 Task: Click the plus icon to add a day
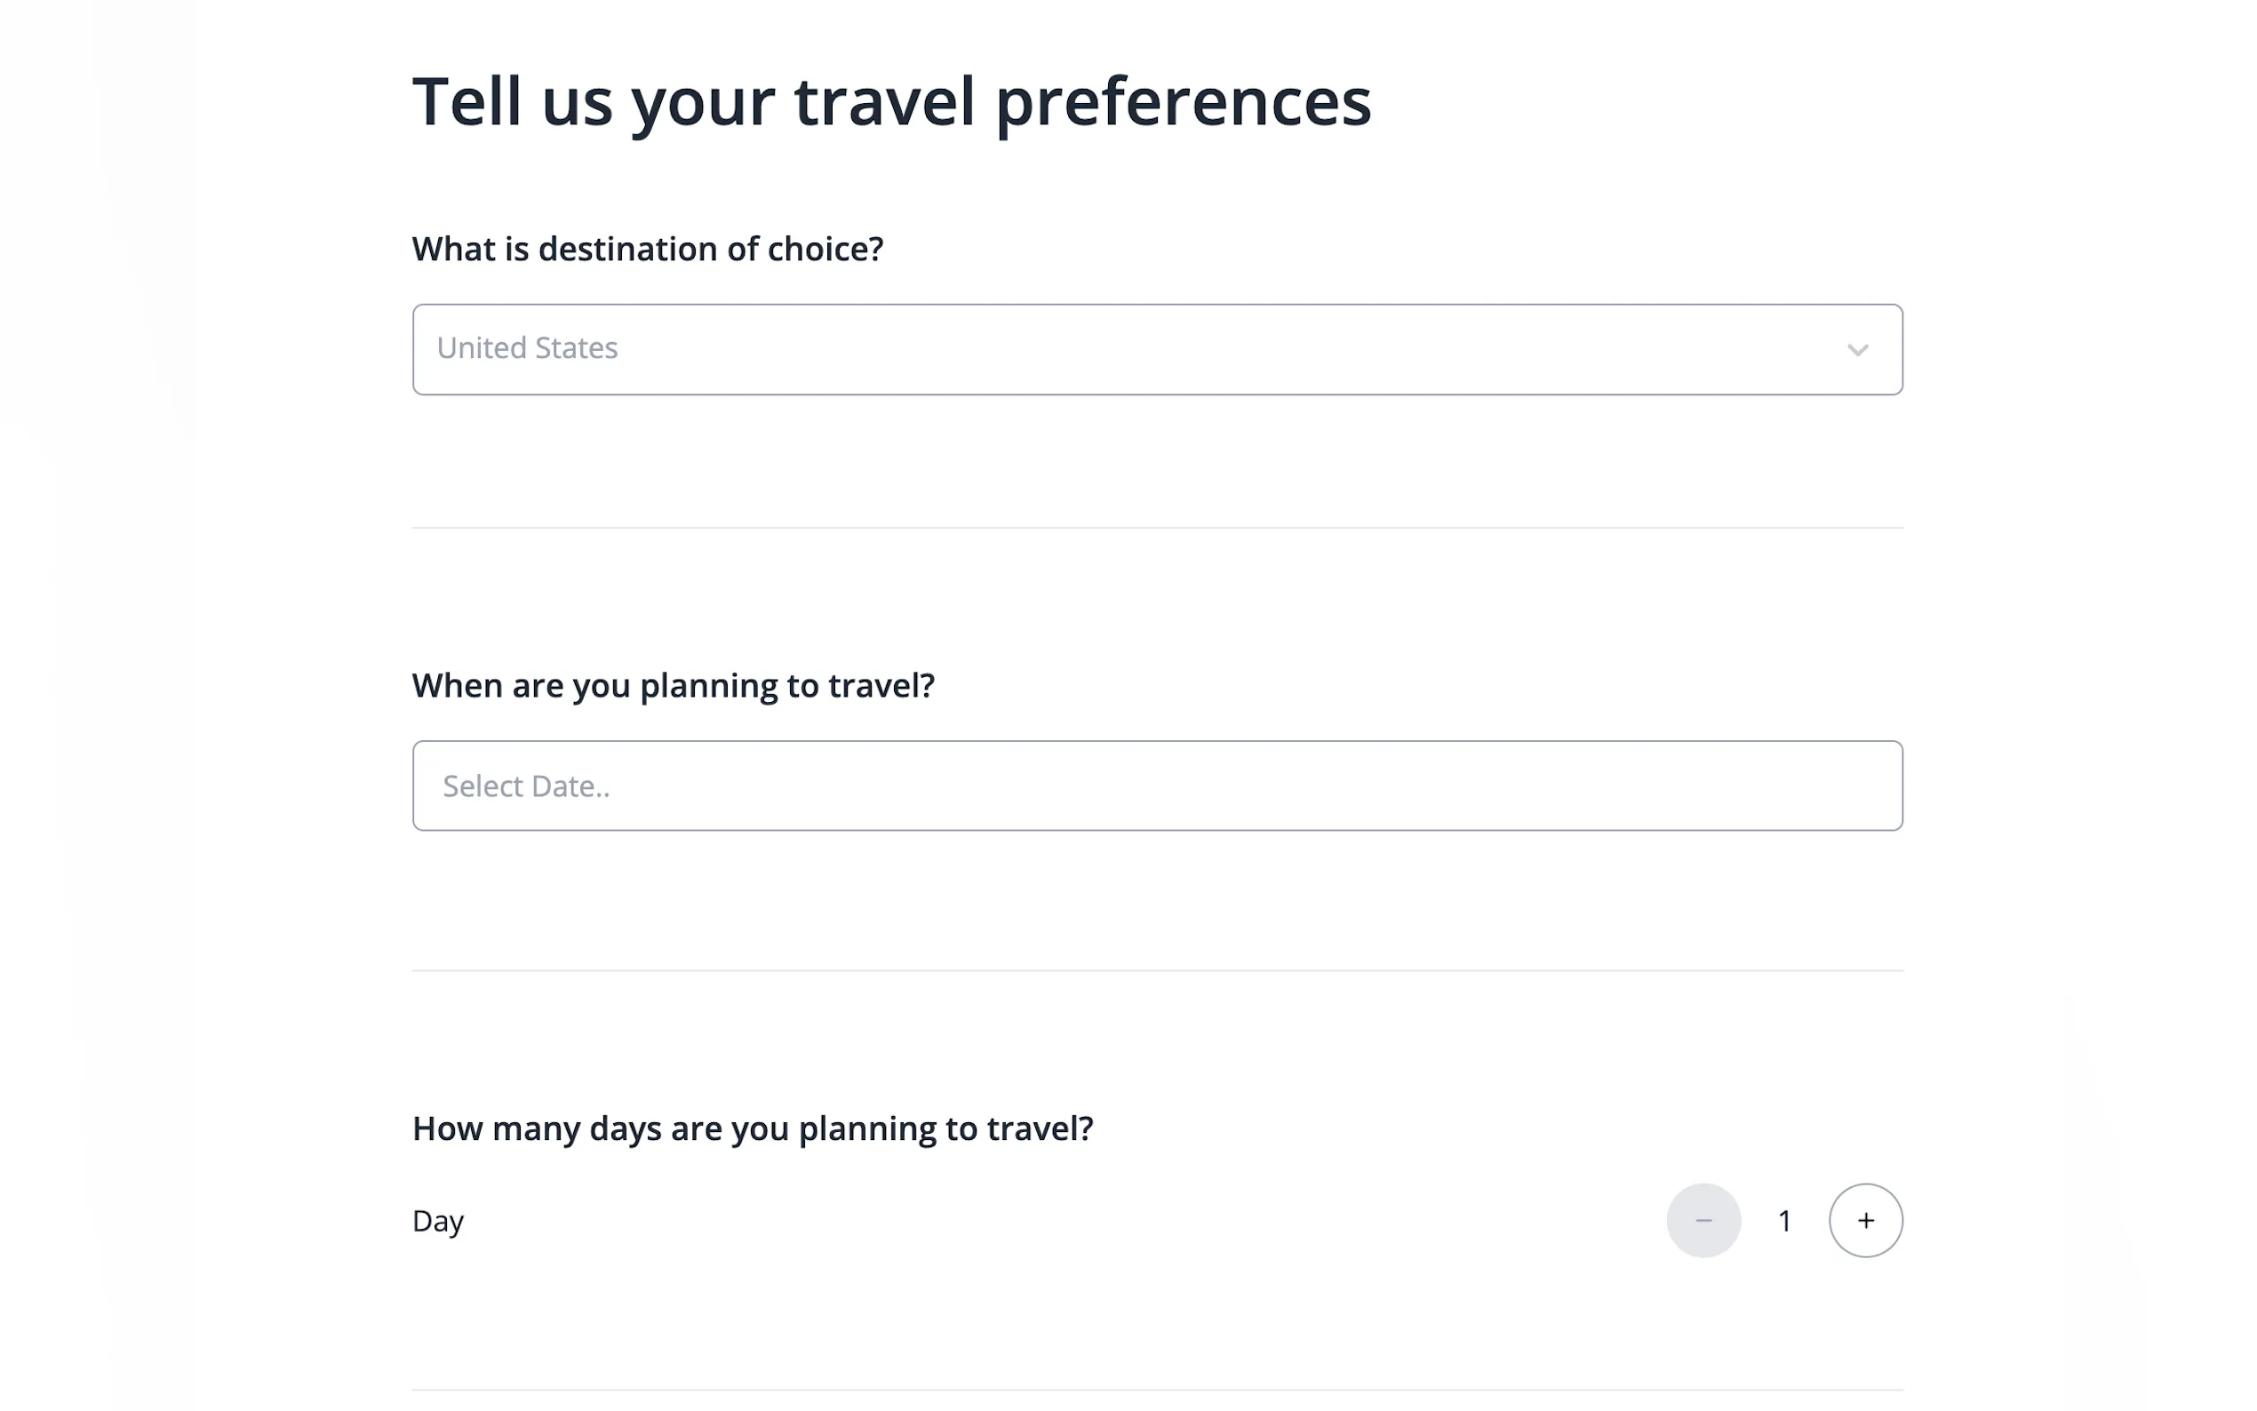[x=1865, y=1221]
